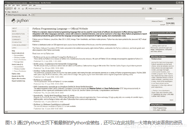This screenshot has width=190, height=132.
Task: Open the search engine selector dropdown
Action: [151, 8]
